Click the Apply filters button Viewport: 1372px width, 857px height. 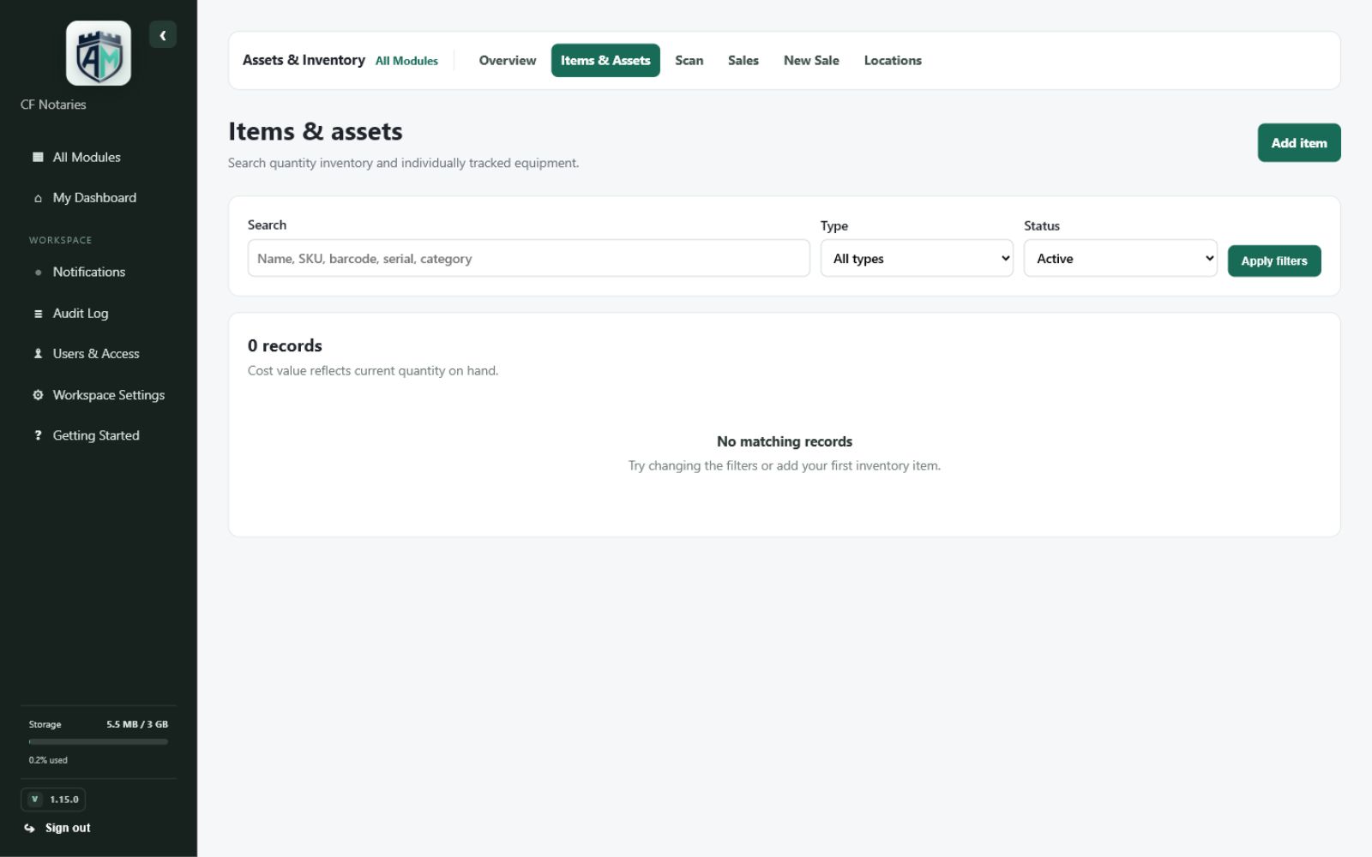point(1274,261)
